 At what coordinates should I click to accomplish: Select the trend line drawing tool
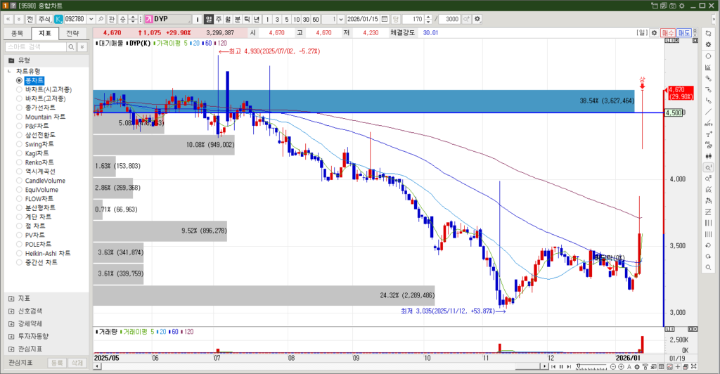(x=708, y=112)
